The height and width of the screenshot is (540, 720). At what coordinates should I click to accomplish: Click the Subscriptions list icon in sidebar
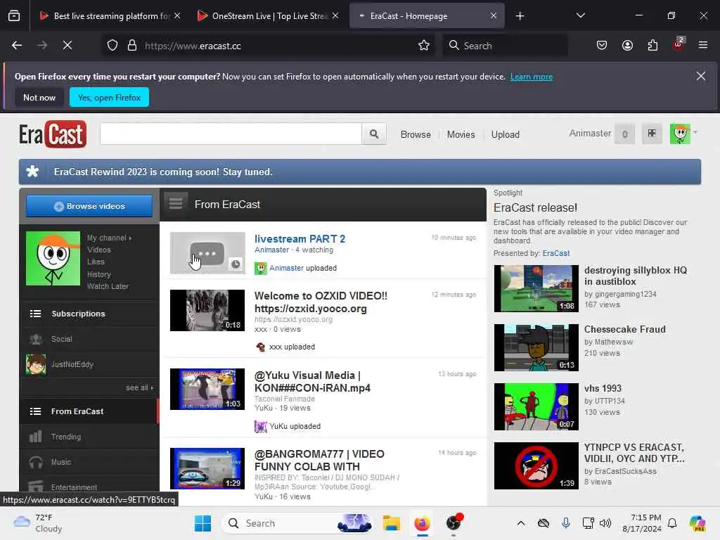(35, 314)
